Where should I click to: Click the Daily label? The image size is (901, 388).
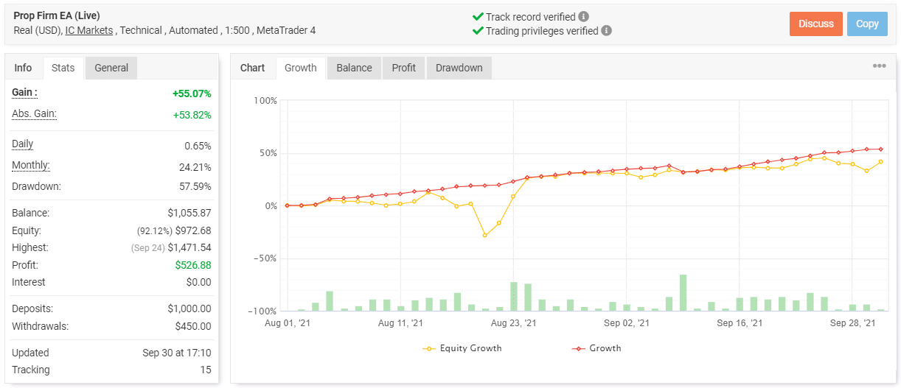pos(23,144)
